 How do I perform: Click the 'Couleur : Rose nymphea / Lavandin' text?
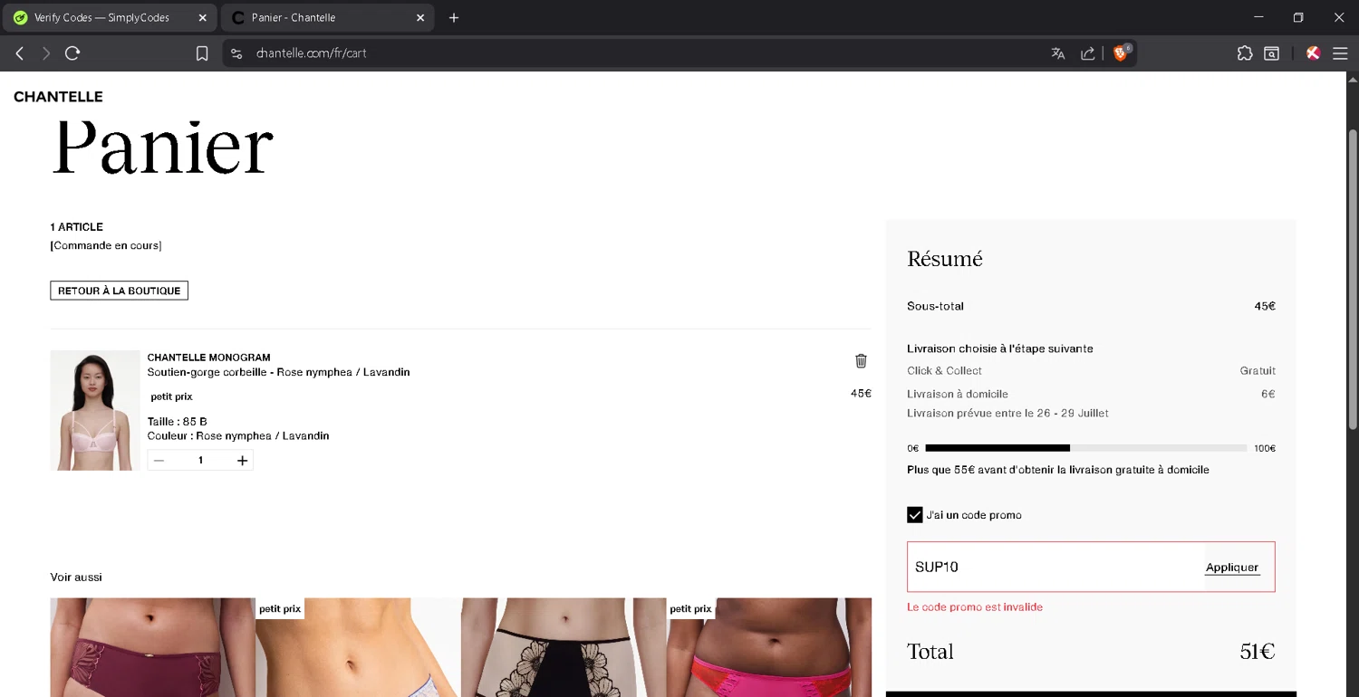click(238, 436)
